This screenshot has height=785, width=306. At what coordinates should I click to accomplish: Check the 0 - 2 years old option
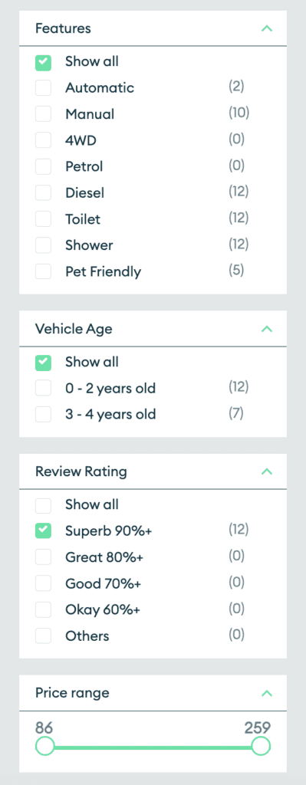click(43, 389)
